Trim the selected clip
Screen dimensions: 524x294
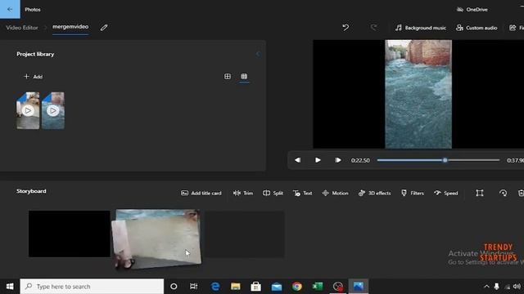(x=243, y=193)
